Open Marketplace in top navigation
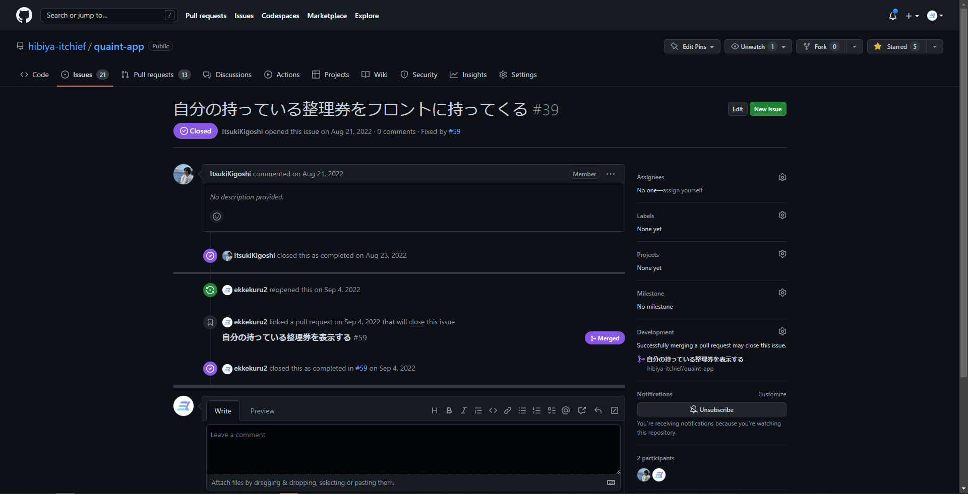This screenshot has width=968, height=494. [327, 16]
